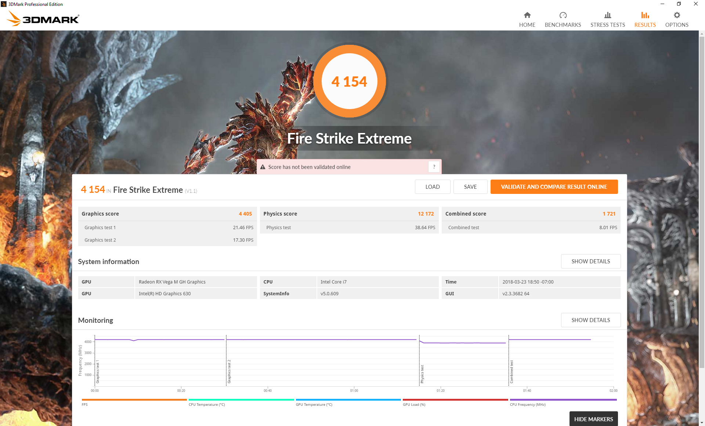The height and width of the screenshot is (426, 705).
Task: Select GUI version v2.3.3682 64
Action: (560, 293)
